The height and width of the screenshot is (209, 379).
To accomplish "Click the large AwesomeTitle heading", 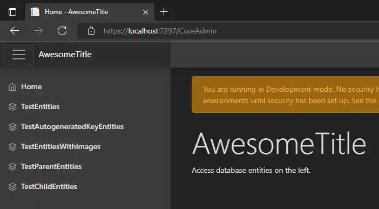I will [279, 144].
